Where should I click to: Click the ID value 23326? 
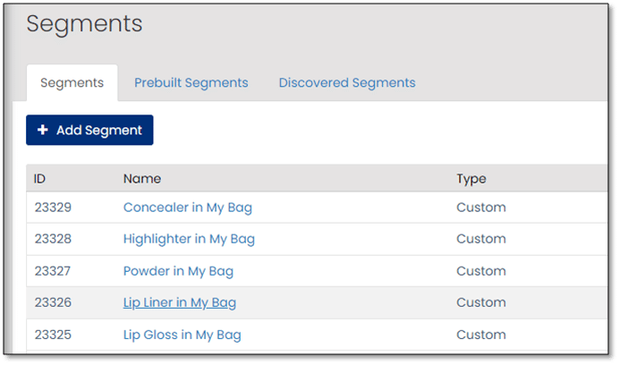pyautogui.click(x=52, y=303)
